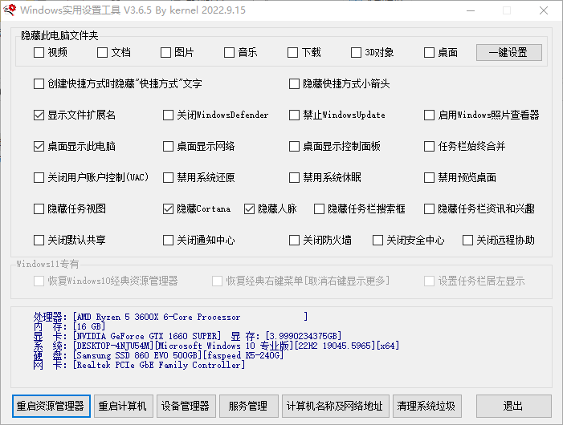This screenshot has width=563, height=425.
Task: Check 禁用预览桌面 option
Action: coord(429,177)
